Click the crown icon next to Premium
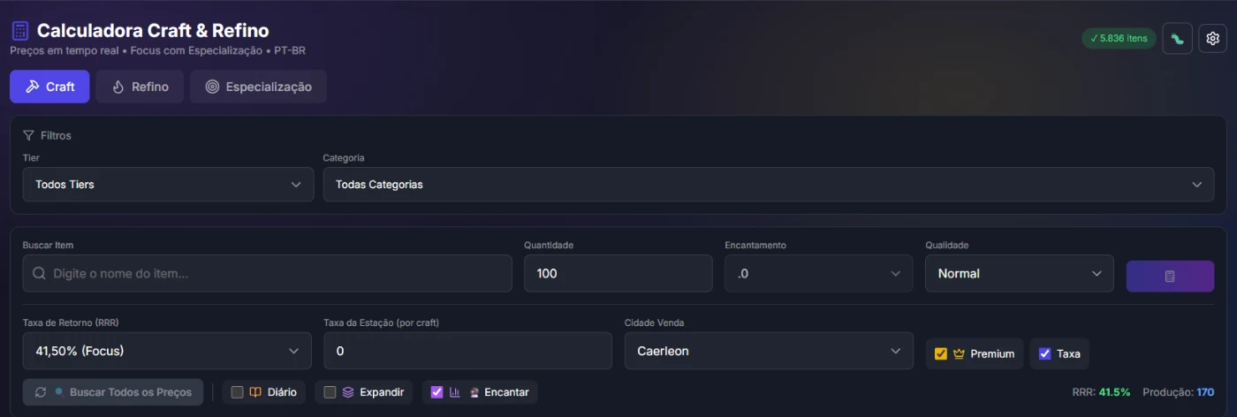1237x417 pixels. (x=959, y=354)
